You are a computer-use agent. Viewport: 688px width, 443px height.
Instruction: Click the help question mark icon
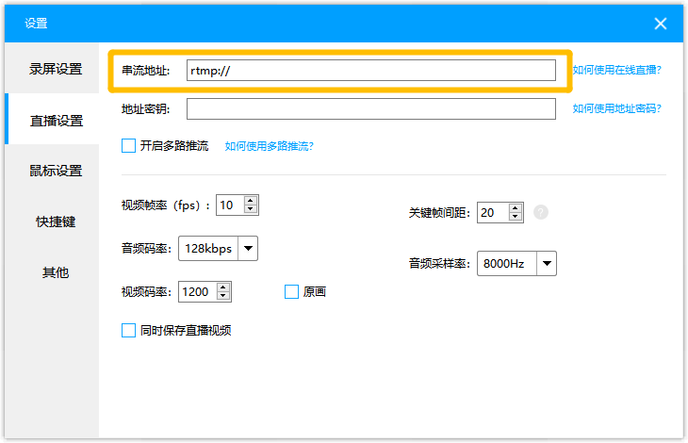pos(540,212)
